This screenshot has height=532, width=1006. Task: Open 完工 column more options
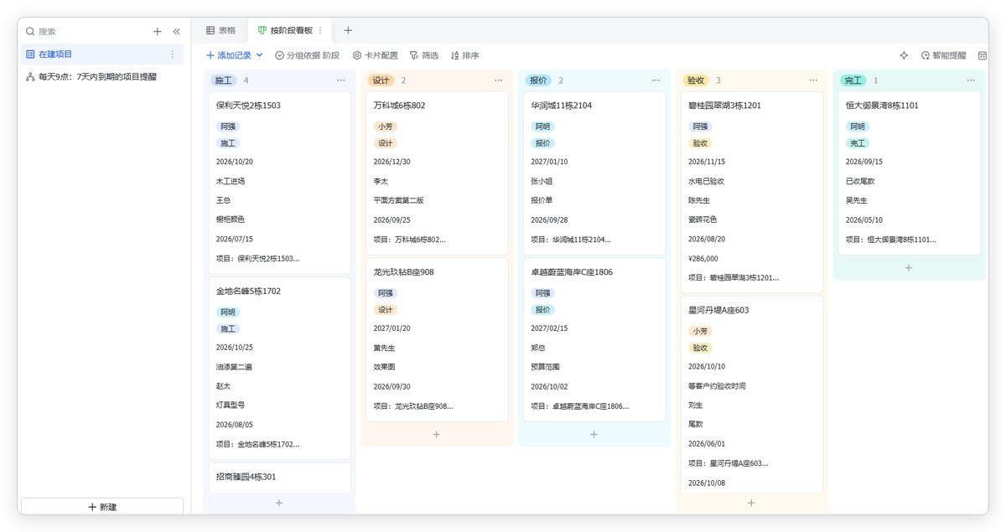coord(971,80)
